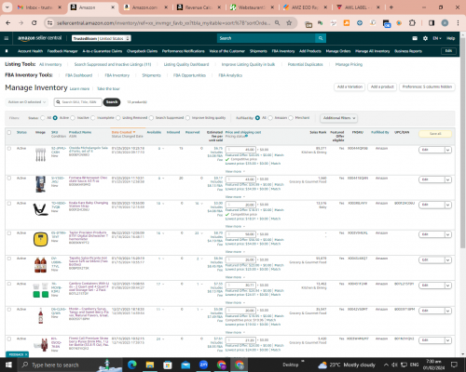
Task: Click the 'Add a product' button
Action: (382, 86)
